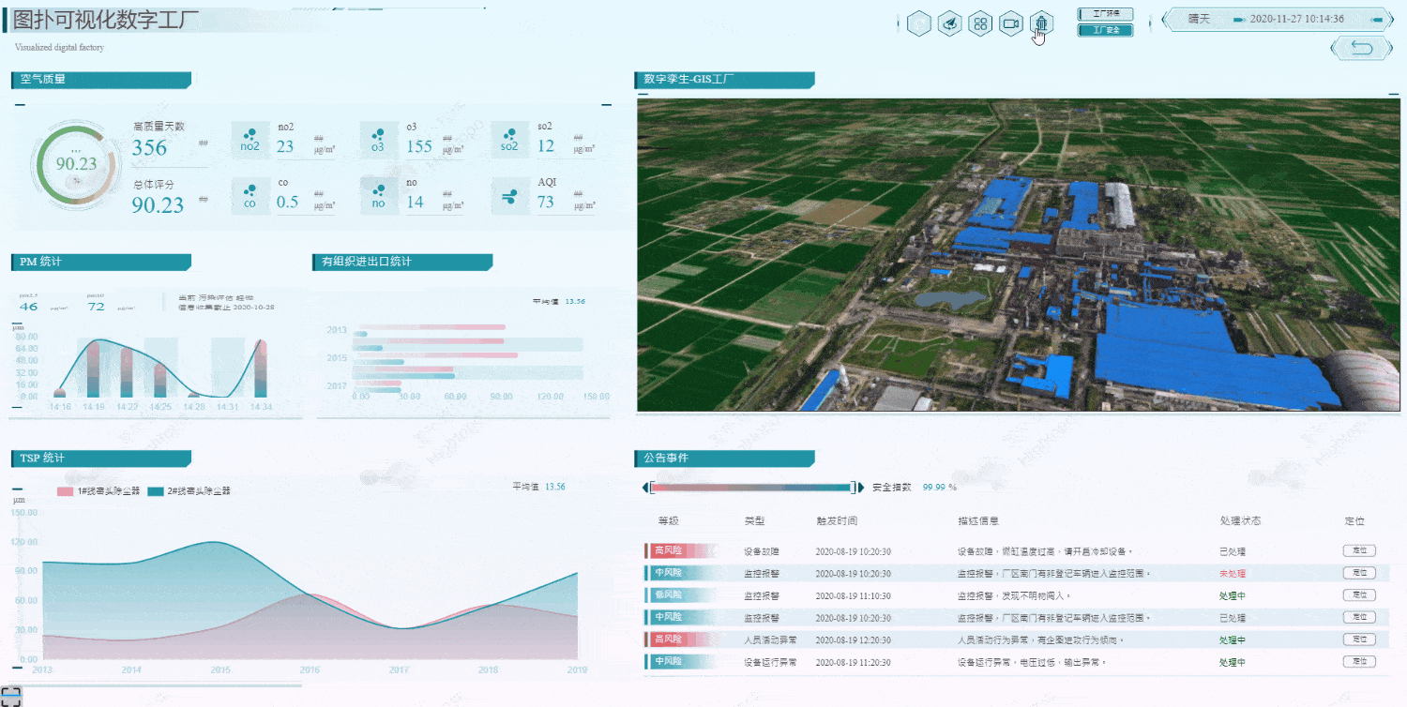Click the first hexagon icon in top toolbar
This screenshot has height=707, width=1407.
click(919, 24)
